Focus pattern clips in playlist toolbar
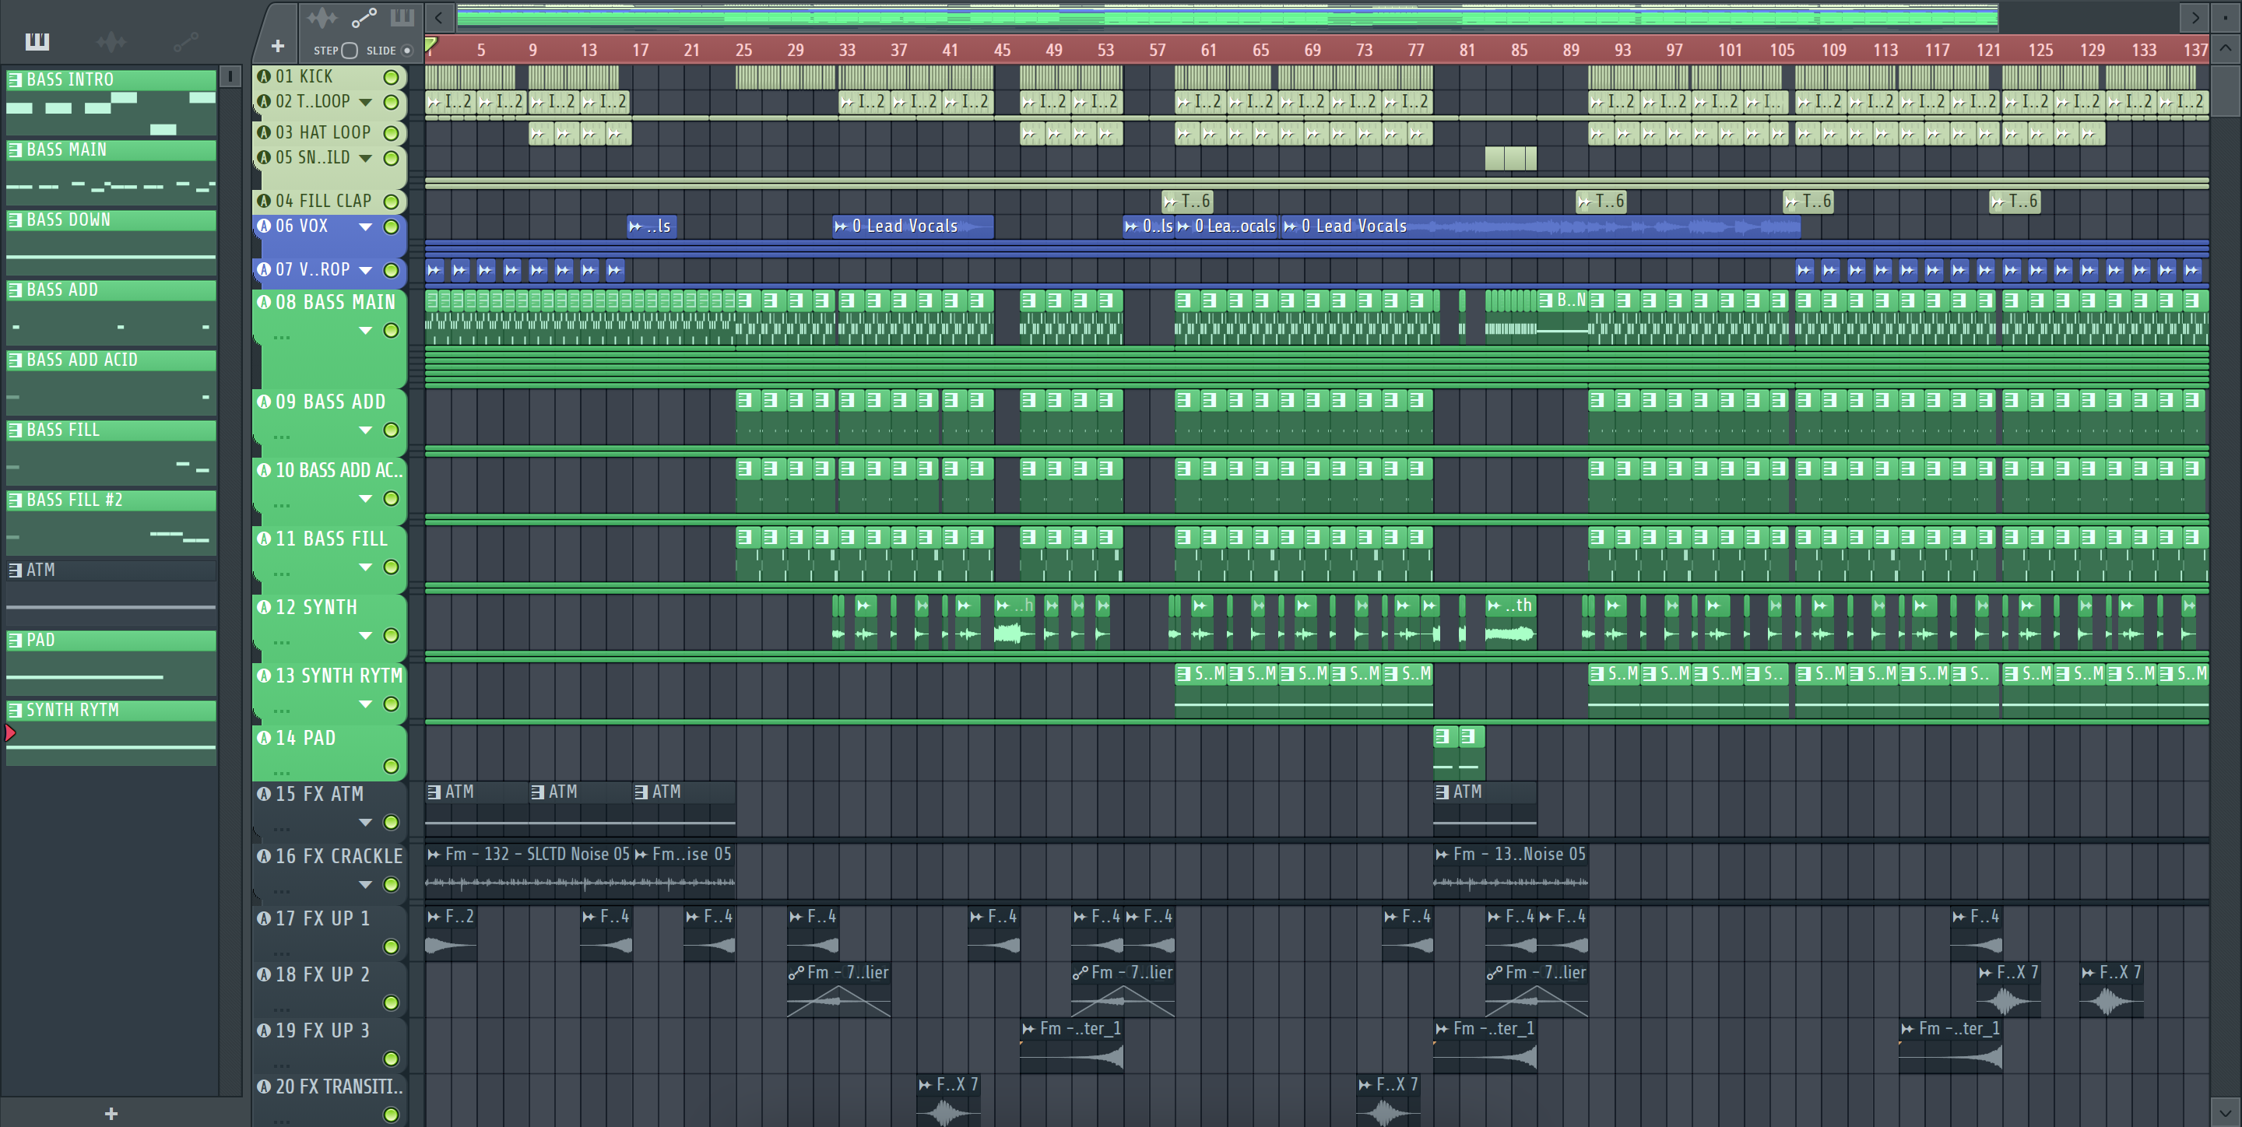The width and height of the screenshot is (2242, 1127). tap(402, 17)
